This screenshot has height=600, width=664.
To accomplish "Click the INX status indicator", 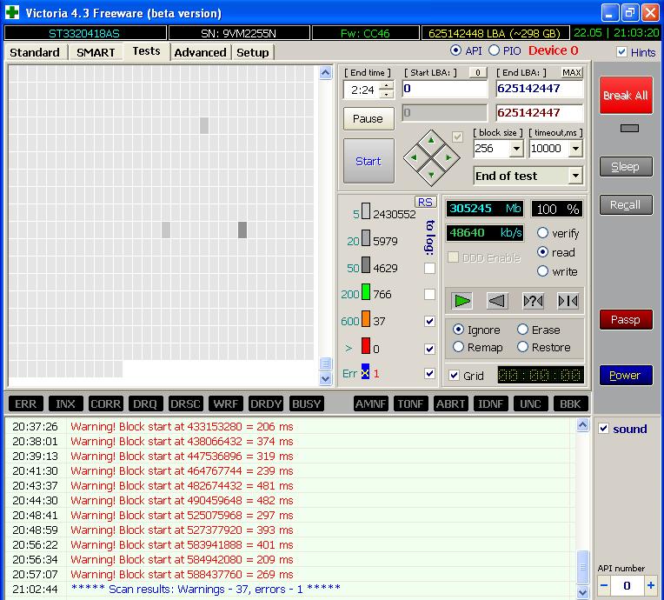I will pos(66,403).
